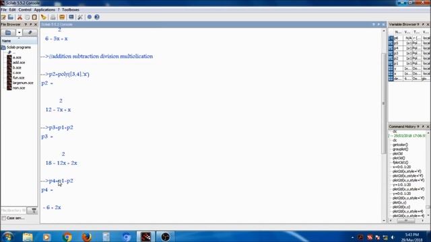Click the Scilab taskbar icon
The image size is (431, 242).
point(145,237)
